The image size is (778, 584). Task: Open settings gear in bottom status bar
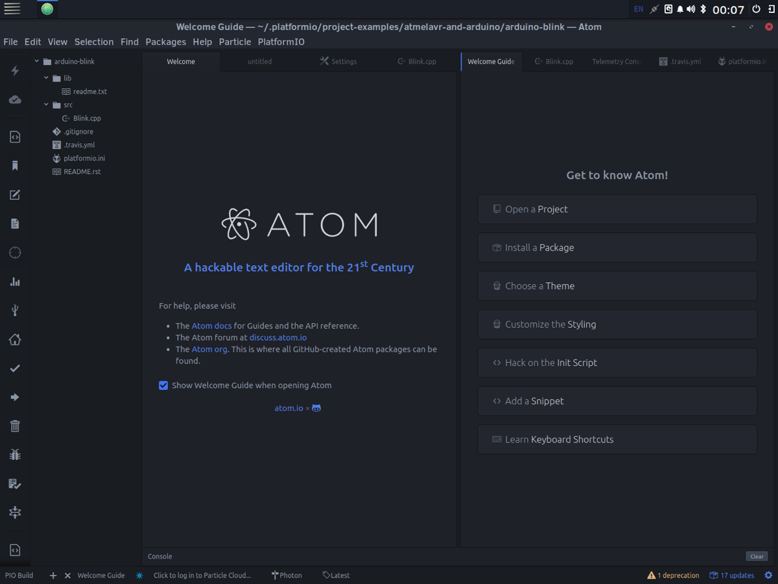768,575
